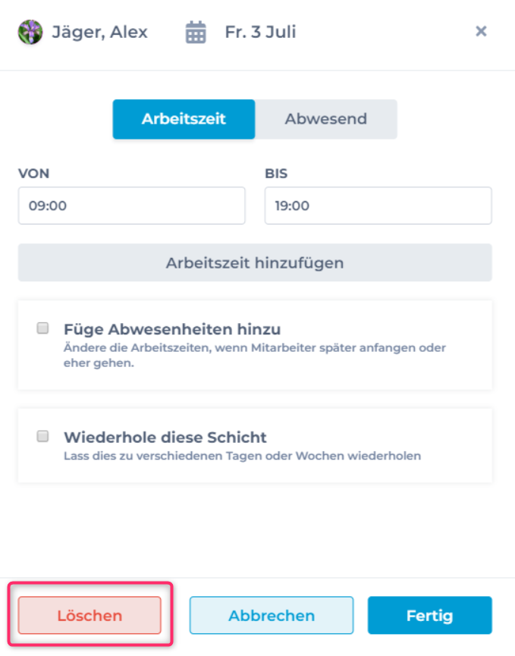Click the VON start time field
This screenshot has height=656, width=515.
point(131,206)
